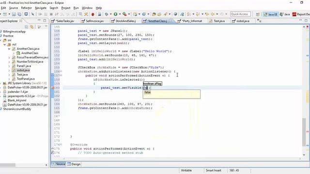310x174 pixels.
Task: Click the Open Type folder icon
Action: [x=154, y=14]
